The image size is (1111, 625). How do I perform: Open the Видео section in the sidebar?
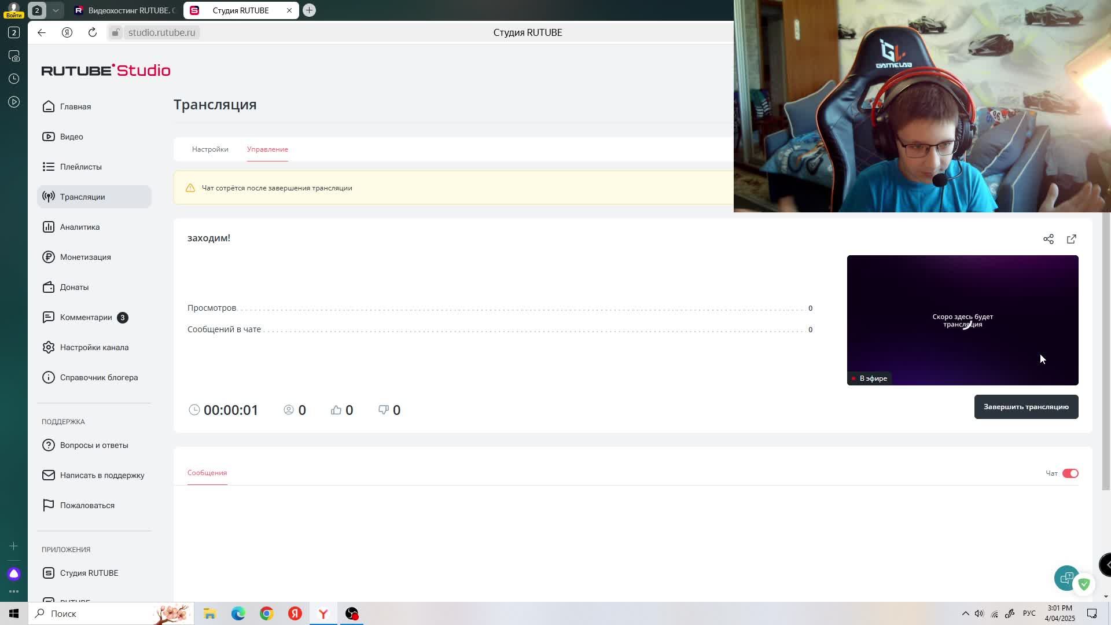71,137
